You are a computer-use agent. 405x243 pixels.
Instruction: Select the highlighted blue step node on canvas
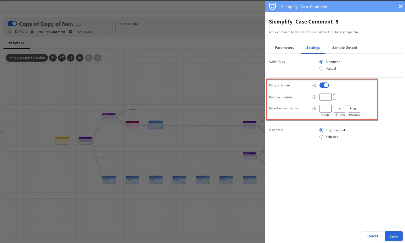coord(156,125)
